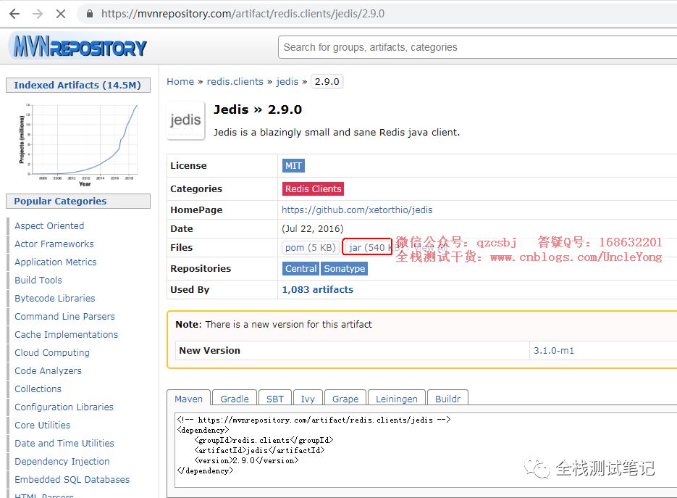
Task: Click the Sonatype repository tag
Action: click(x=344, y=269)
